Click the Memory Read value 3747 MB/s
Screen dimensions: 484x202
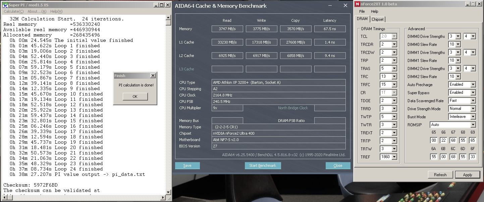click(227, 29)
